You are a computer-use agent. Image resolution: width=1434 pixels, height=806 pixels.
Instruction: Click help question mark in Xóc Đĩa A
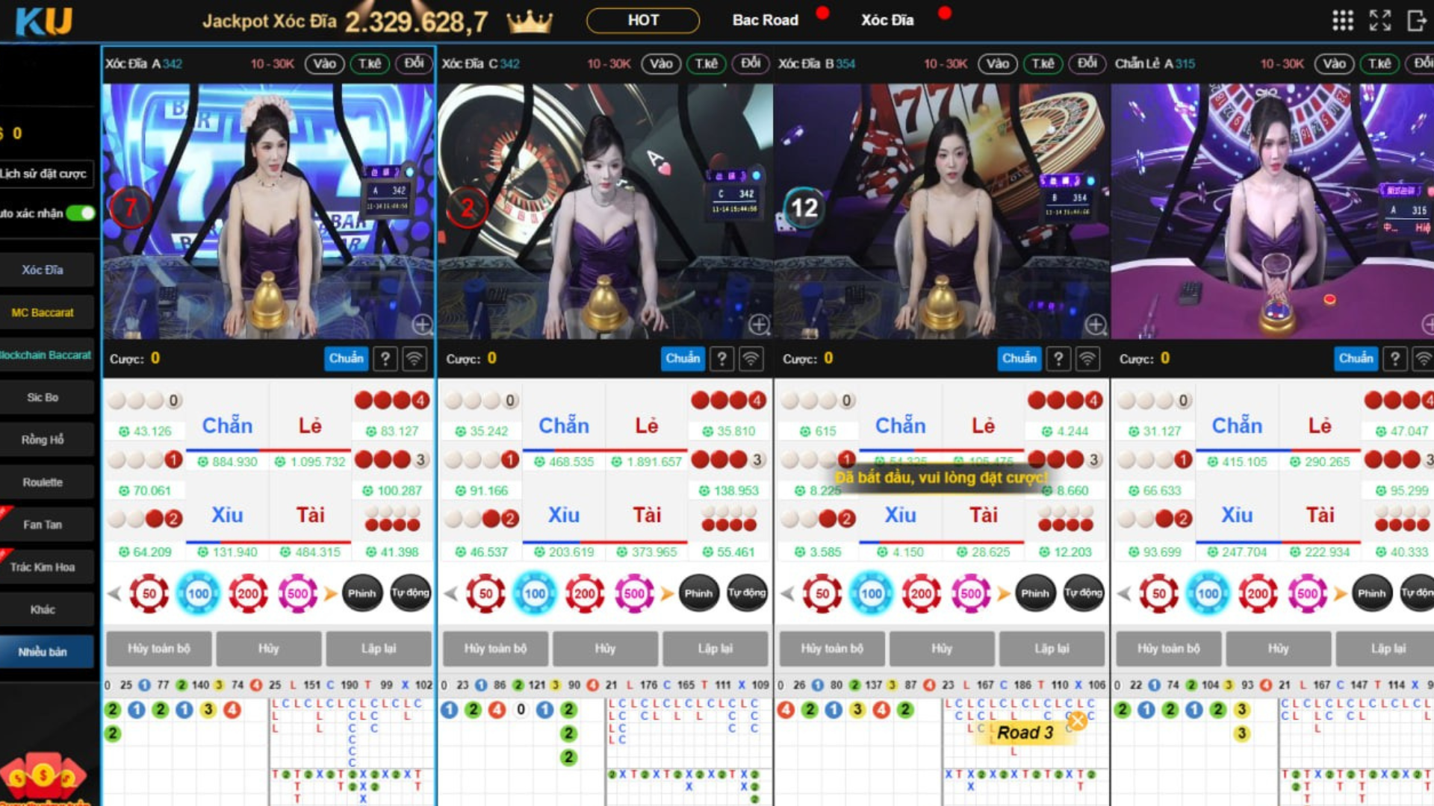tap(385, 359)
